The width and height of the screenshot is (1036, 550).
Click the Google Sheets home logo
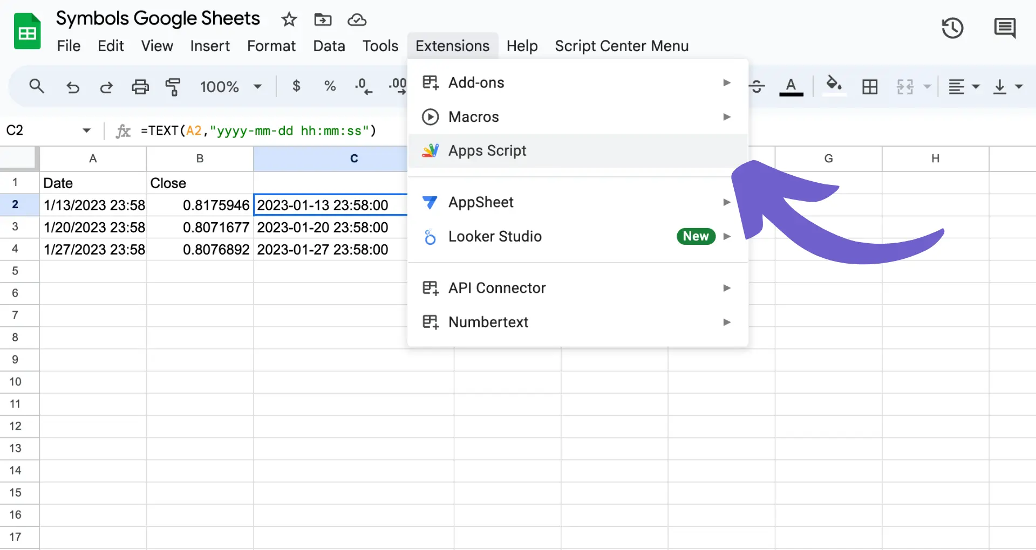pyautogui.click(x=27, y=31)
